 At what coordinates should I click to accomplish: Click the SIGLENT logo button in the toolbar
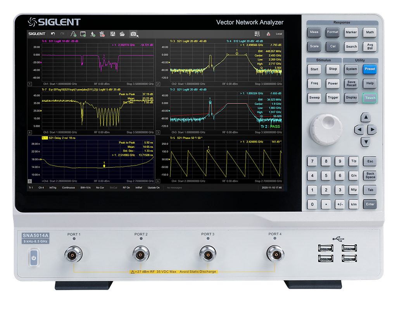click(x=37, y=34)
